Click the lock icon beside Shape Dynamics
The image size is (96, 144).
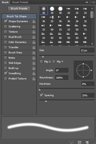click(34, 21)
